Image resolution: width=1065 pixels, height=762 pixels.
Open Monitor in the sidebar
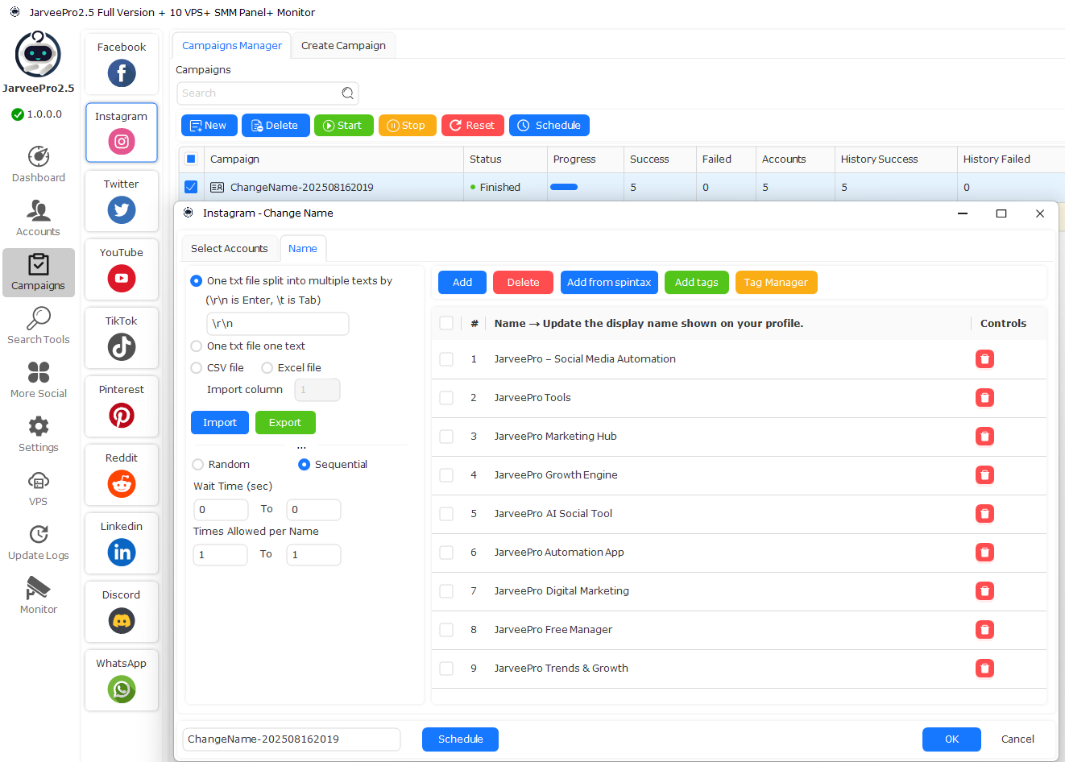tap(39, 596)
